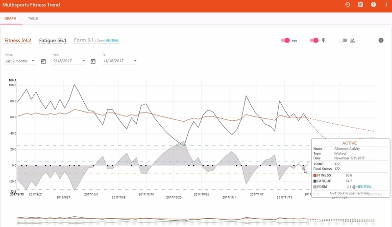Click the 'Hint: Click to open activities' text
Screen dimensions: 392x227
click(x=349, y=193)
